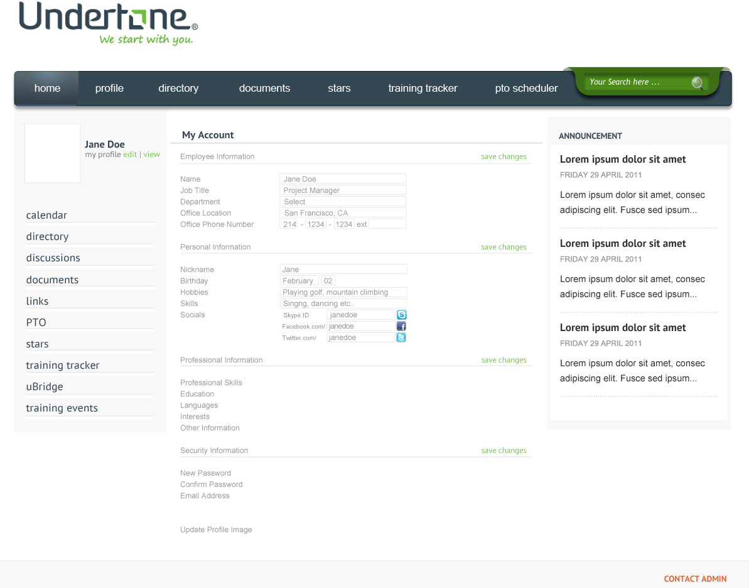Open the Department select dropdown
Viewport: 749px width, 588px height.
coord(343,202)
